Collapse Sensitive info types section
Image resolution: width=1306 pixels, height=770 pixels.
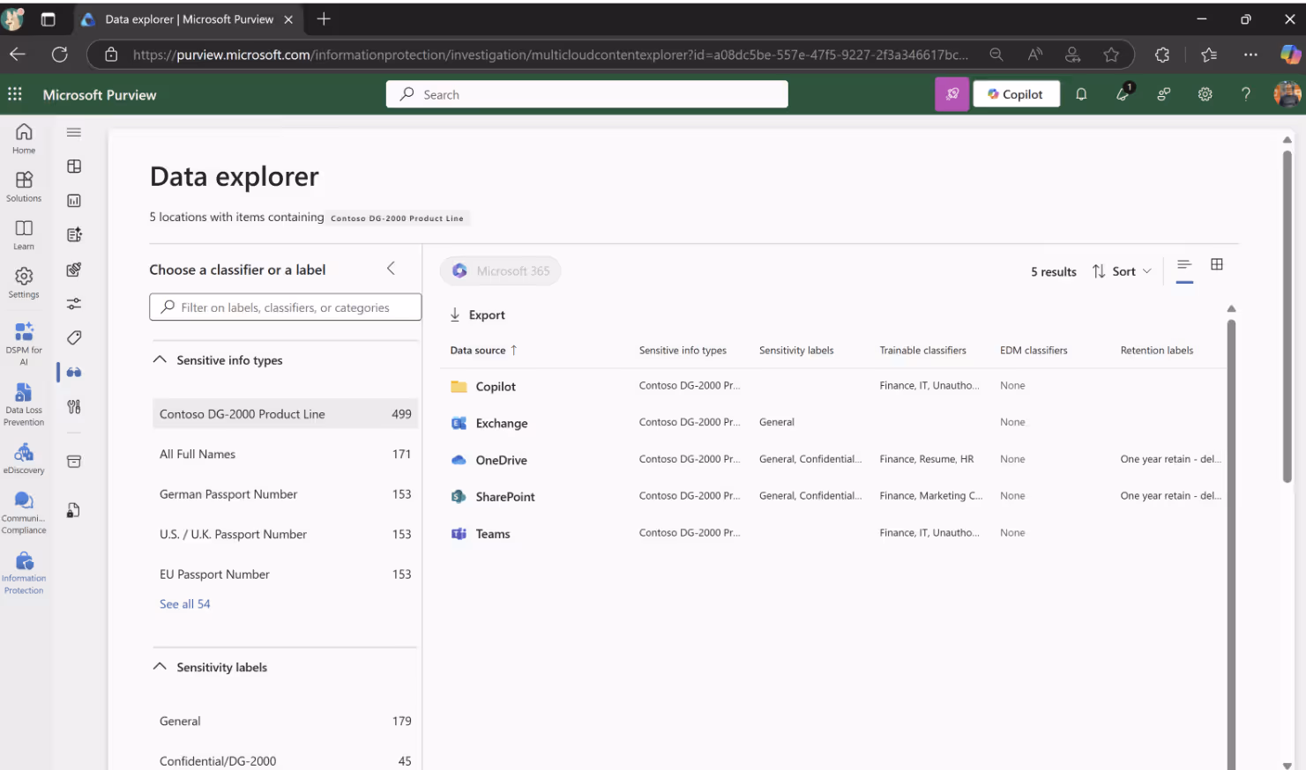[x=160, y=359]
